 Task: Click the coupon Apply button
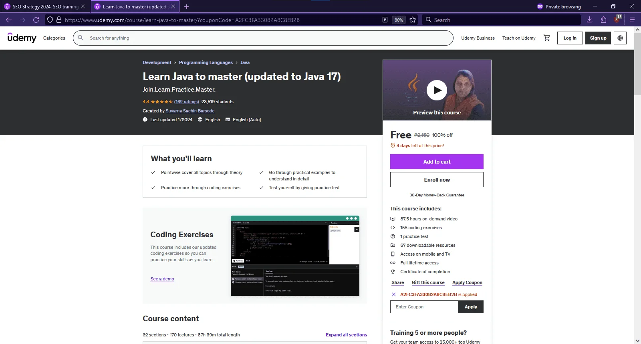pyautogui.click(x=471, y=307)
